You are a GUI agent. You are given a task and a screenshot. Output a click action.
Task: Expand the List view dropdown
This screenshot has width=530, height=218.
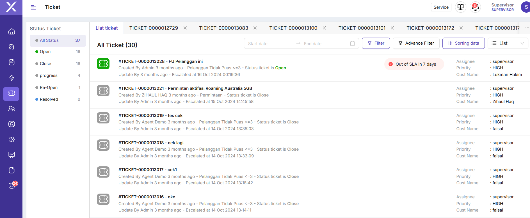coord(508,43)
